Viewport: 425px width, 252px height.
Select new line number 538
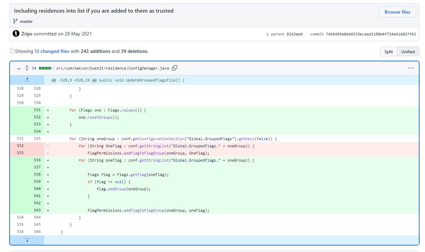coord(36,174)
